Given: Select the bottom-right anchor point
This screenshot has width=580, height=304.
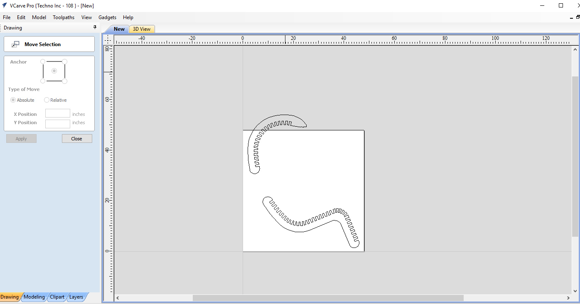Looking at the screenshot, I should pos(64,81).
